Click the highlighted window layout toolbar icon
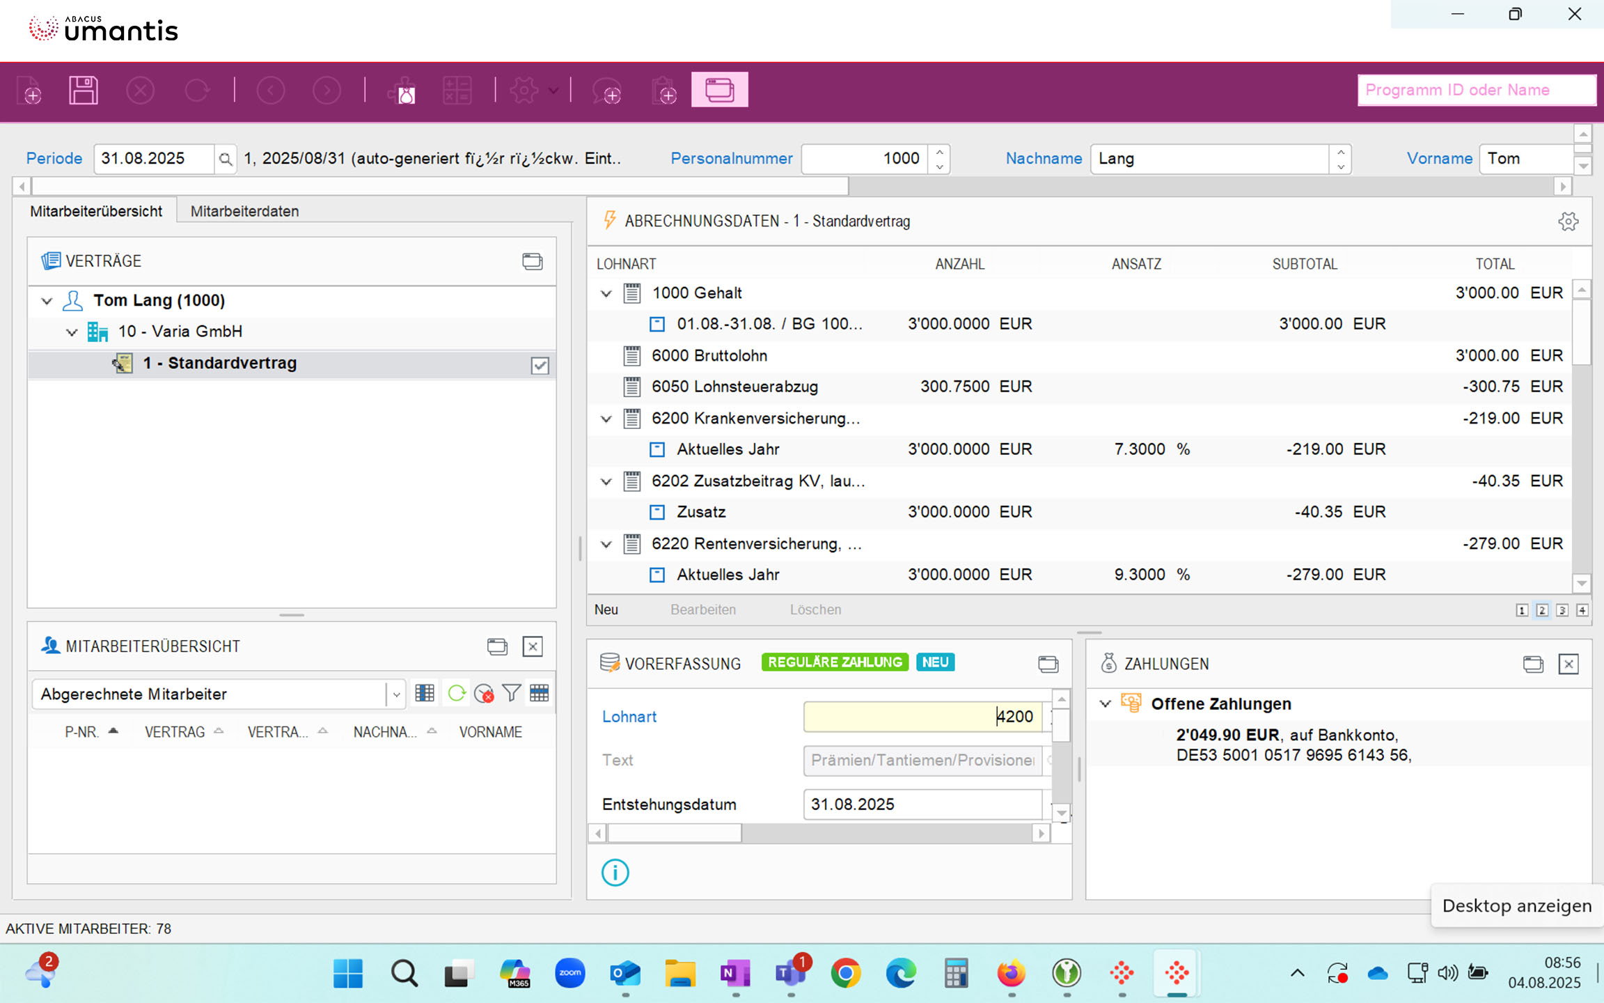The image size is (1604, 1003). pos(719,90)
